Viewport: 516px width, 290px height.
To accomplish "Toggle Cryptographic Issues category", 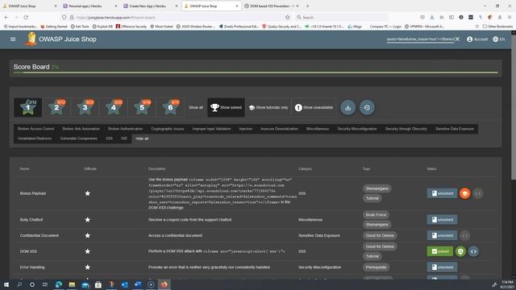I will (x=168, y=129).
